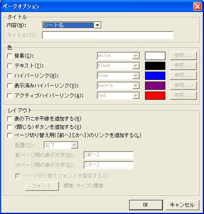Enable the テキスト color checkbox
204x214 pixels.
10,66
